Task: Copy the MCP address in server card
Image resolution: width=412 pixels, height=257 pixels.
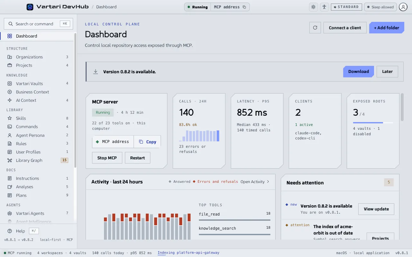Action: (147, 142)
